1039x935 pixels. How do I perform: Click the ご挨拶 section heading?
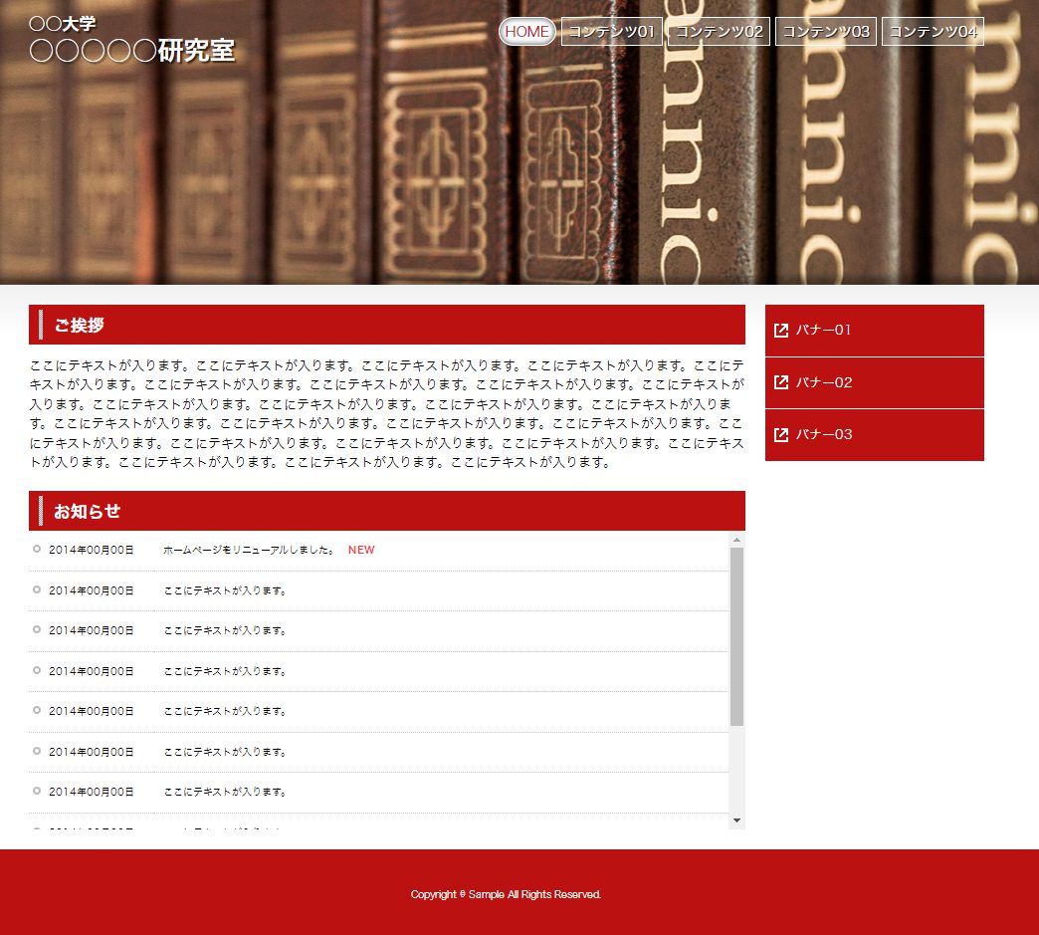pyautogui.click(x=79, y=325)
